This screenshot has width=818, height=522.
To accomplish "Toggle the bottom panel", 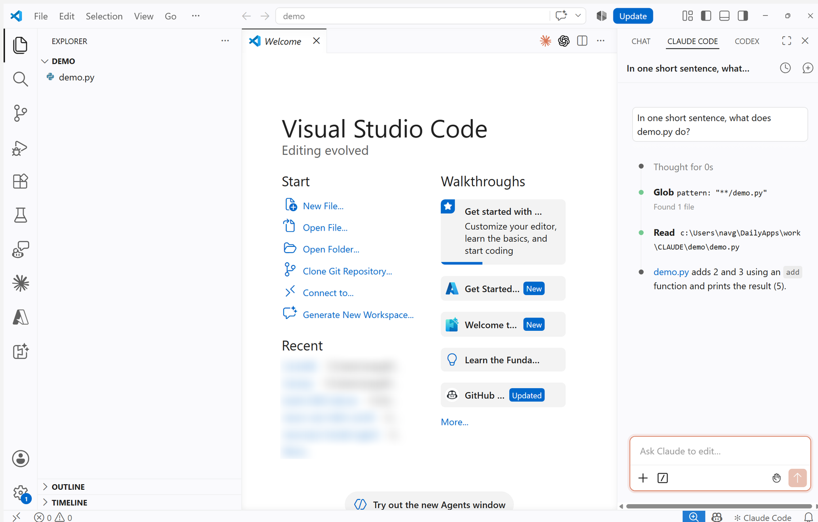I will coord(724,16).
